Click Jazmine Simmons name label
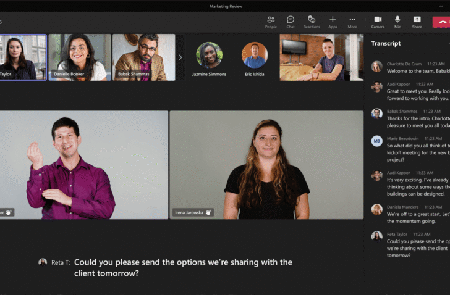Viewport: 450px width, 295px height. 209,74
